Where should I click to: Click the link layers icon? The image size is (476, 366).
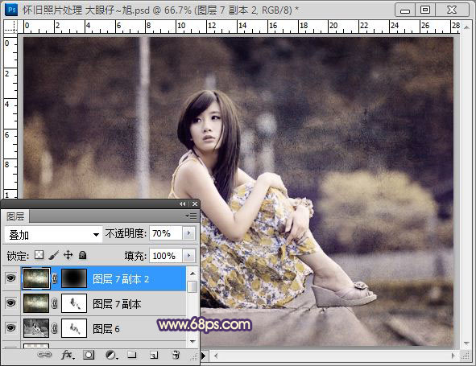[x=44, y=355]
